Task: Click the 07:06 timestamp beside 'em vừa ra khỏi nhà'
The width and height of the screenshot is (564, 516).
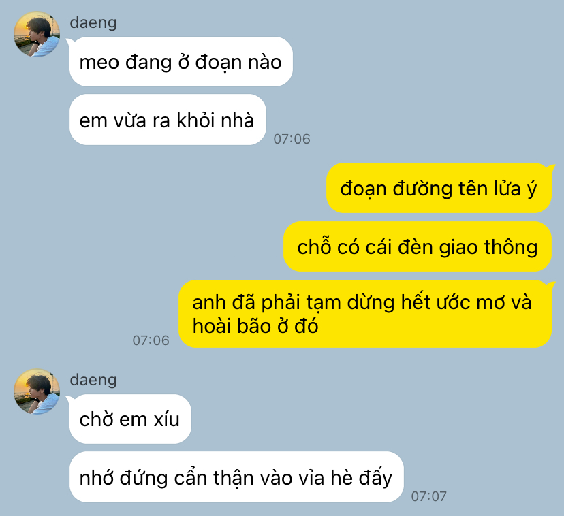Action: (x=292, y=139)
